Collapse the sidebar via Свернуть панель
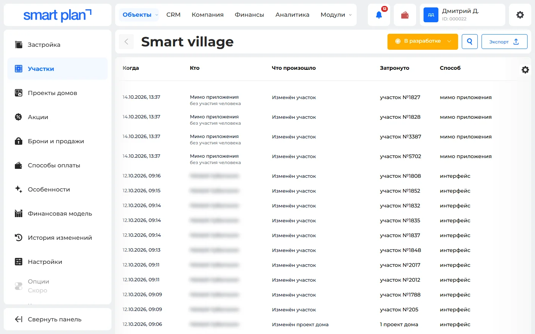 (58, 319)
